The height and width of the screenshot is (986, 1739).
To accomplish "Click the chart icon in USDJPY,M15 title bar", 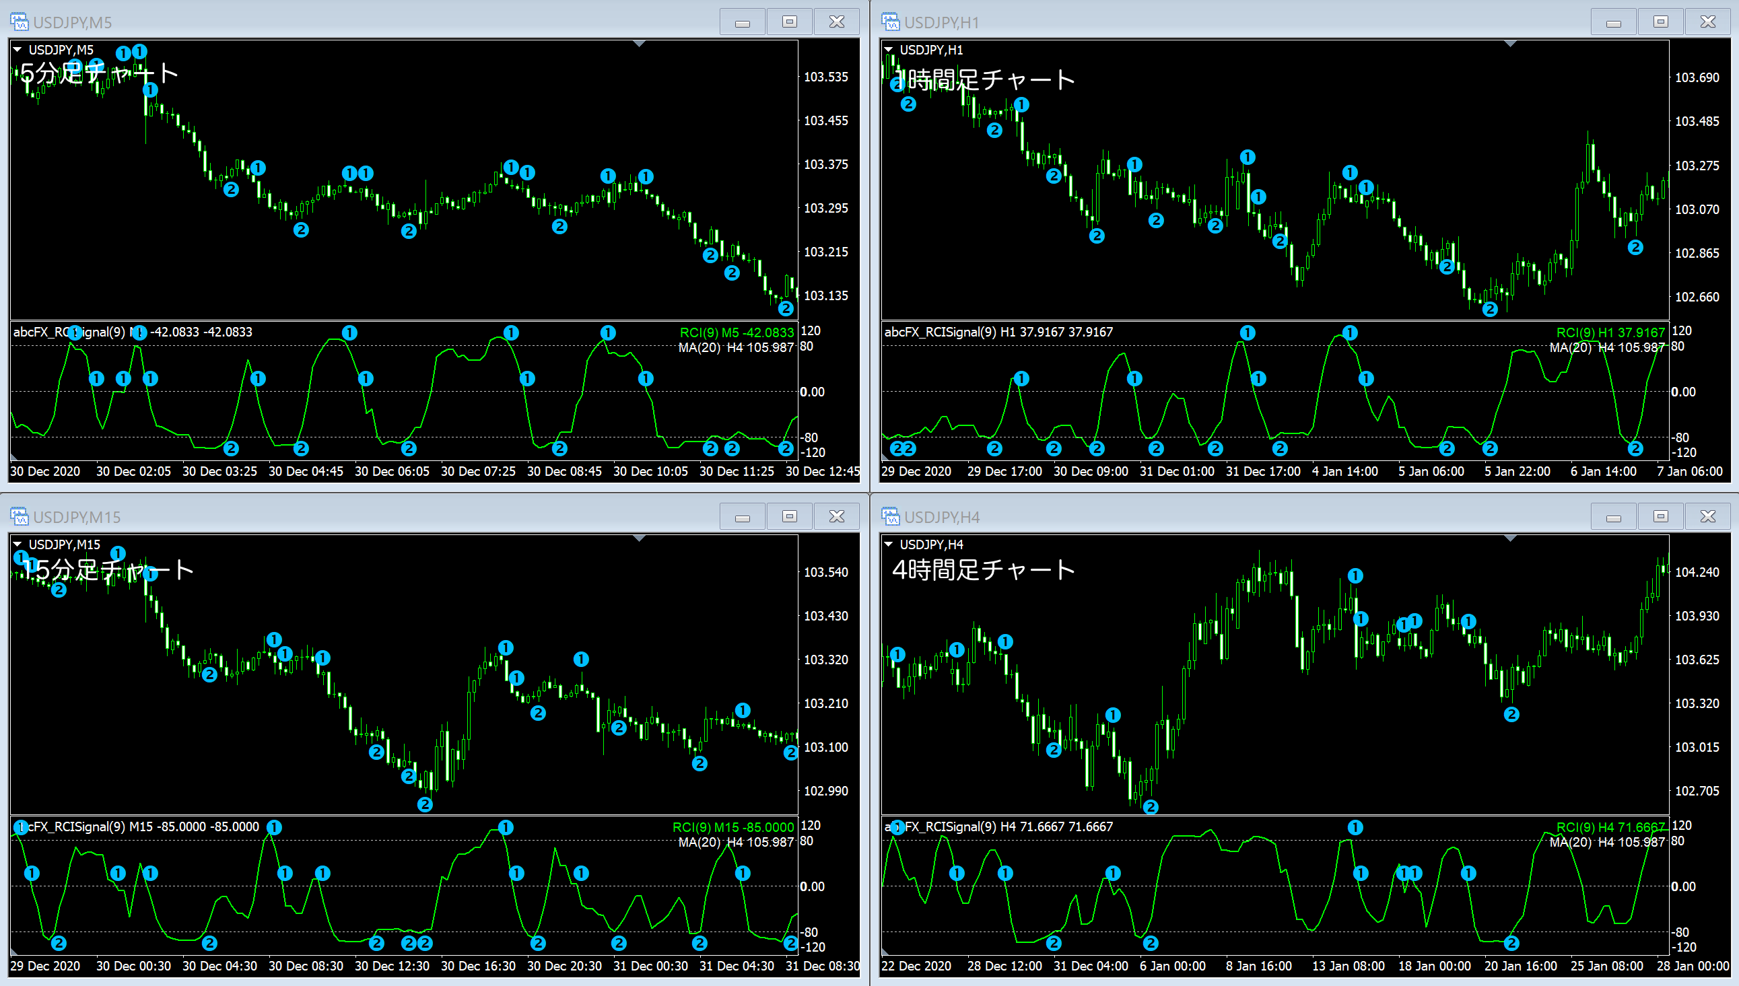I will tap(20, 516).
